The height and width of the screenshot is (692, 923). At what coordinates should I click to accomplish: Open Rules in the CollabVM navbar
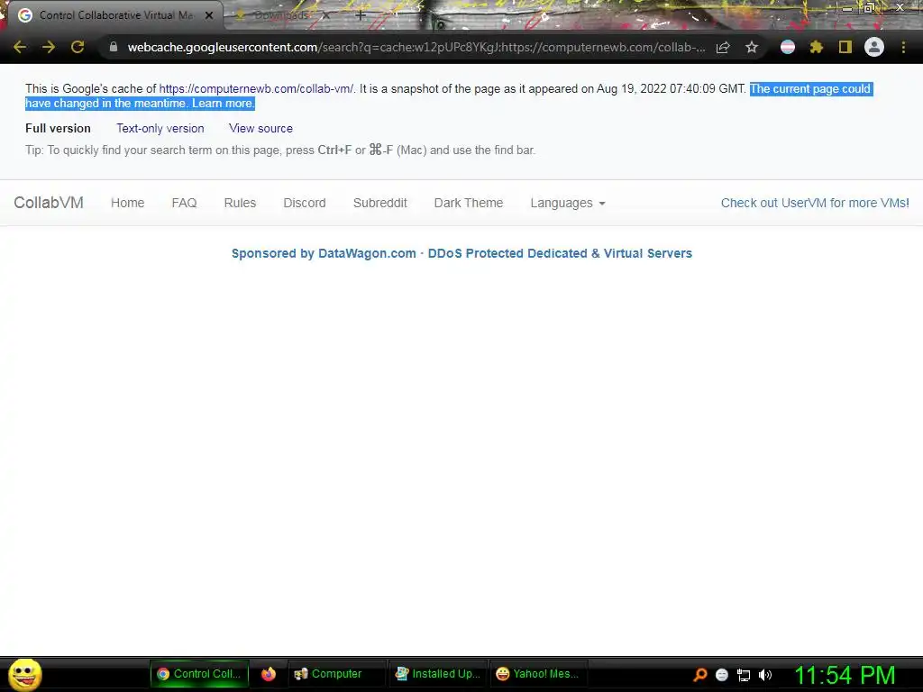(240, 203)
